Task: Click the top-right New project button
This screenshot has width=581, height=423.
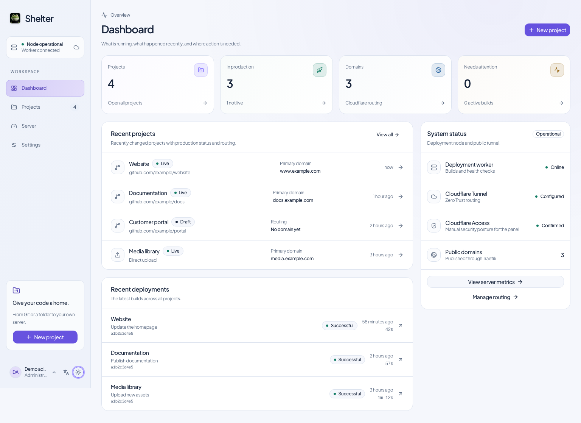Action: click(x=547, y=30)
